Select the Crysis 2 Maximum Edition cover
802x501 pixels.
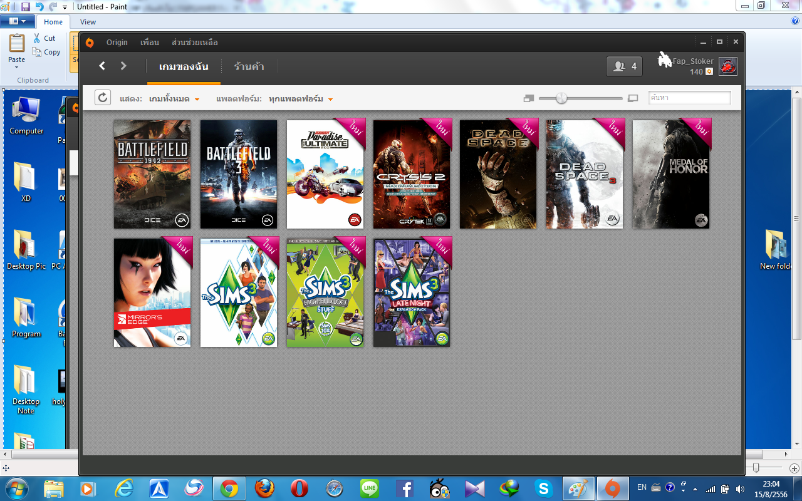(x=412, y=174)
